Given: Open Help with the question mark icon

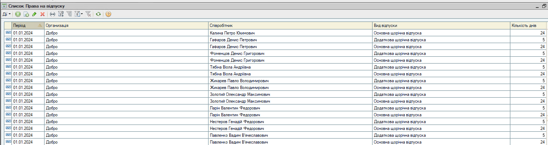Looking at the screenshot, I should pyautogui.click(x=108, y=14).
